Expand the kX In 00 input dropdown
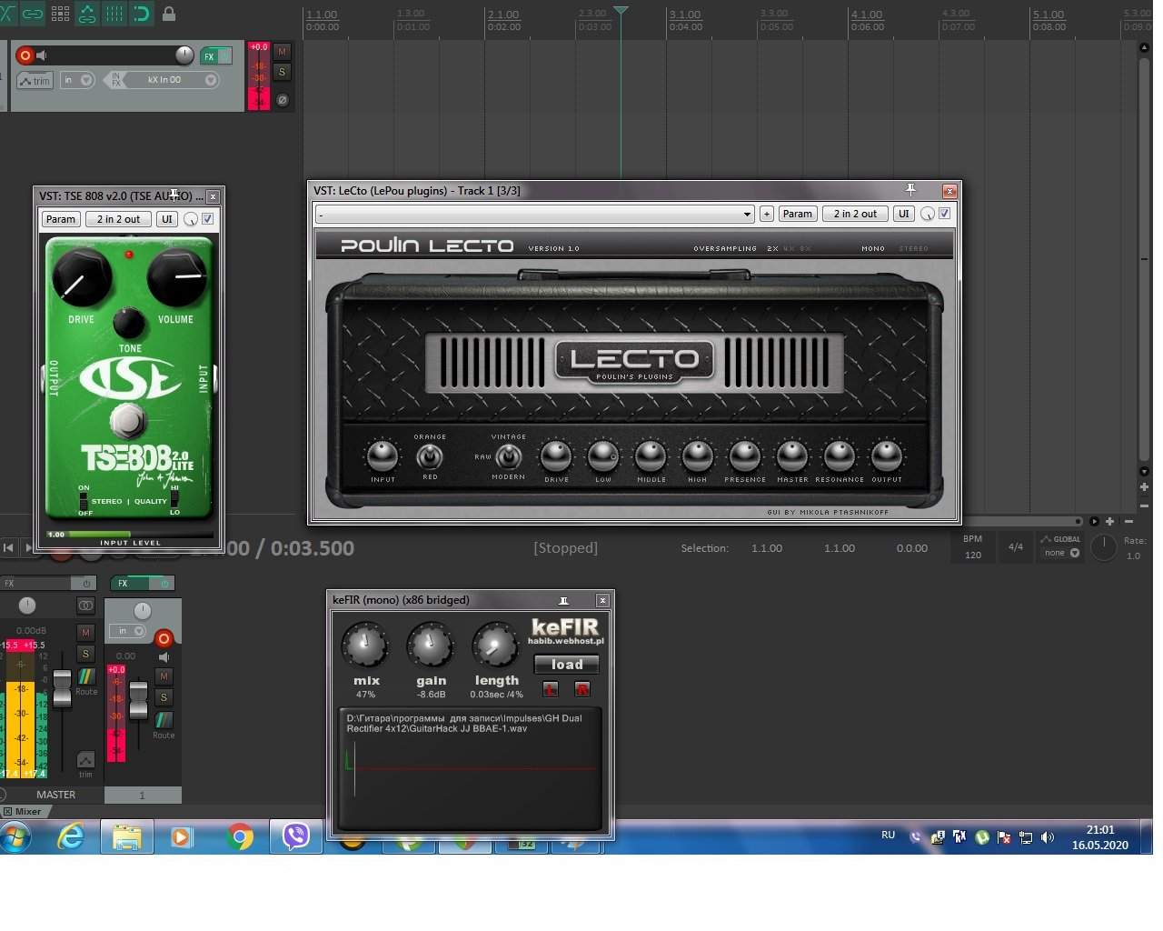This screenshot has width=1163, height=931. (x=210, y=80)
